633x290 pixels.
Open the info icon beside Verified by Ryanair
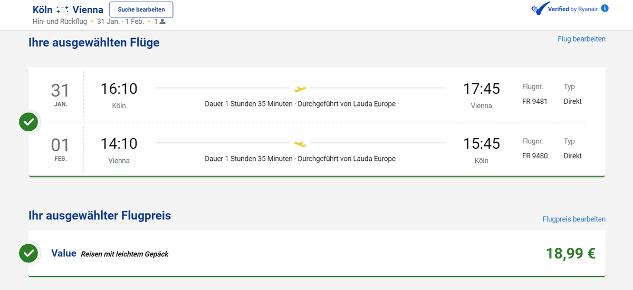(x=605, y=8)
